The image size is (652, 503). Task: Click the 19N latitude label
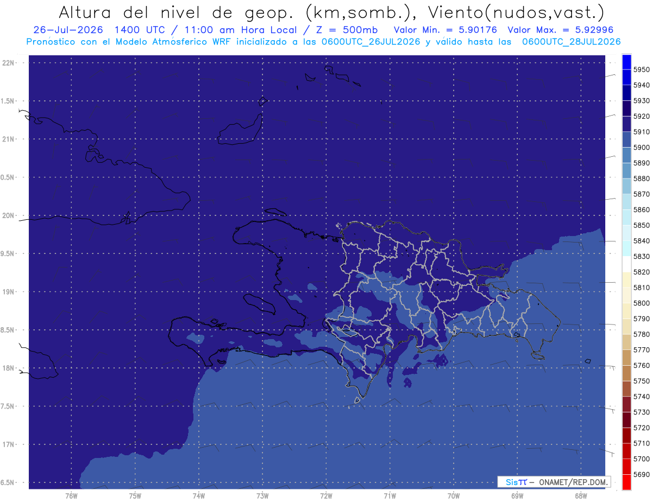(x=9, y=292)
